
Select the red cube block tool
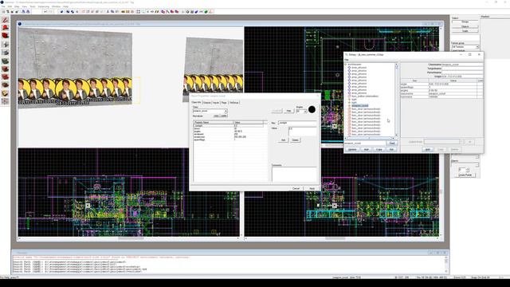coord(6,36)
